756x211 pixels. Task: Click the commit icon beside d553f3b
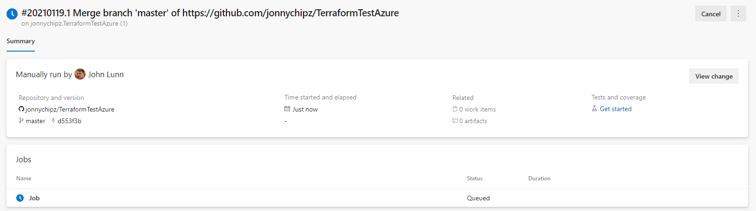[x=53, y=121]
